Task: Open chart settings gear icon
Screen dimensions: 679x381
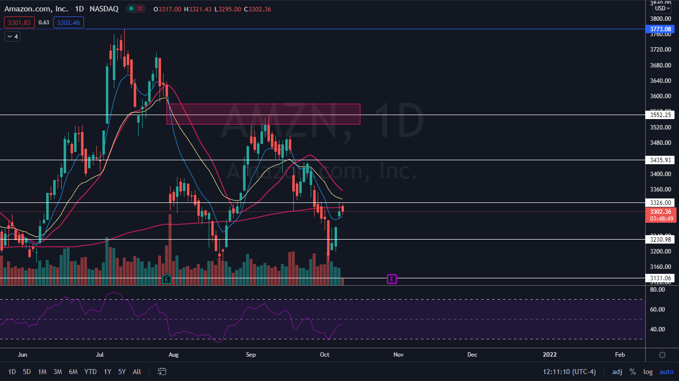Action: pos(662,355)
